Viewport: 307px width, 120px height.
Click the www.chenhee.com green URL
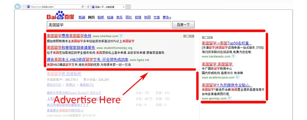pyautogui.click(x=105, y=36)
